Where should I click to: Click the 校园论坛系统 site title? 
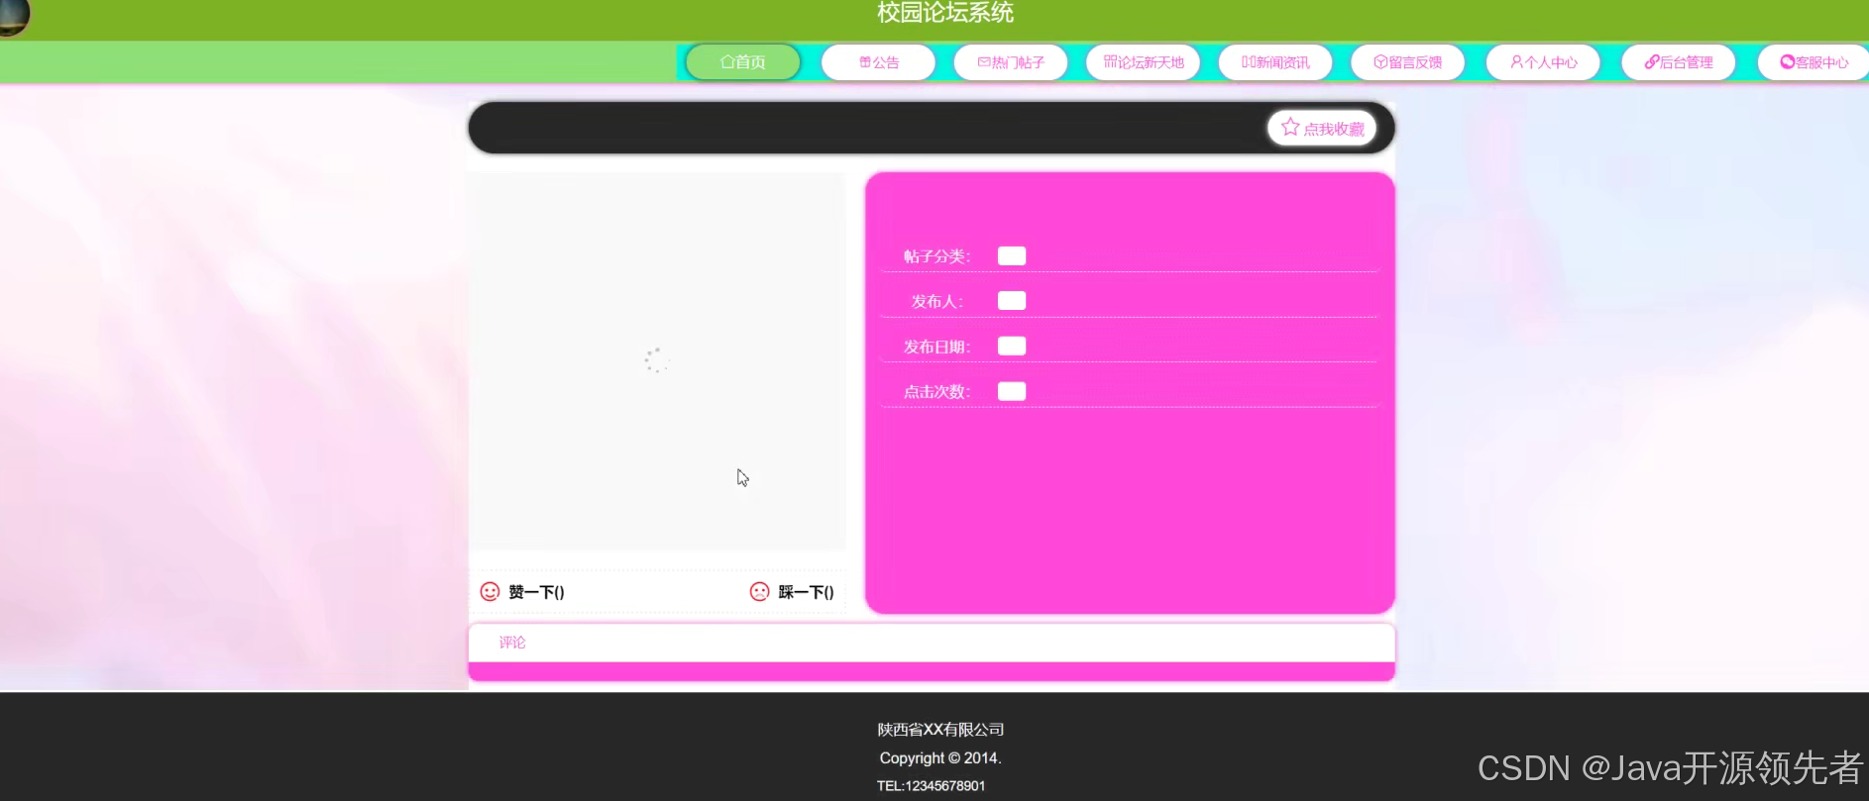pyautogui.click(x=945, y=13)
